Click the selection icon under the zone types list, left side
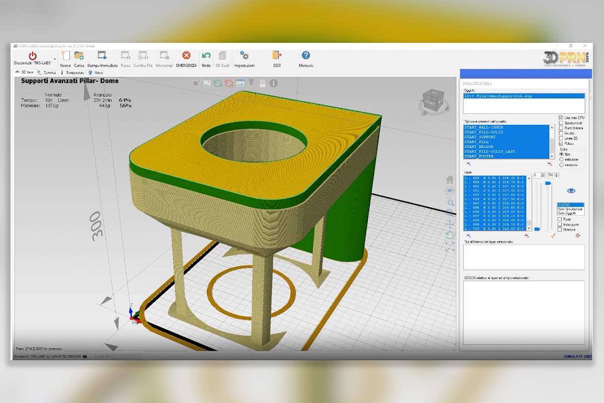The width and height of the screenshot is (604, 403). pos(469,163)
